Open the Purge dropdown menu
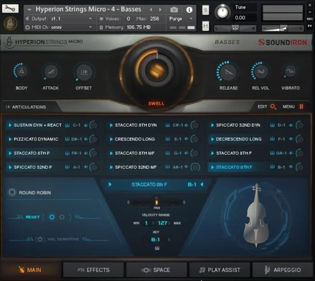Viewport: 315px width, 281px height. point(181,19)
